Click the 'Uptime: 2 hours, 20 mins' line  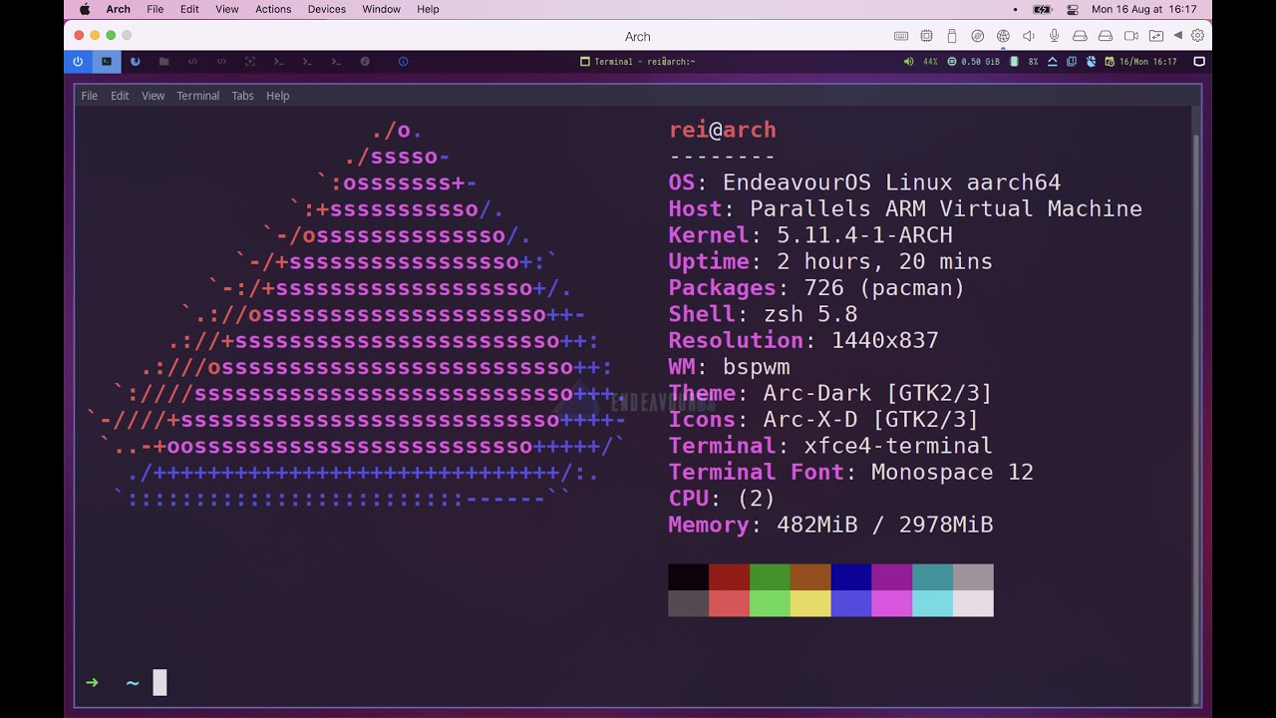tap(830, 261)
